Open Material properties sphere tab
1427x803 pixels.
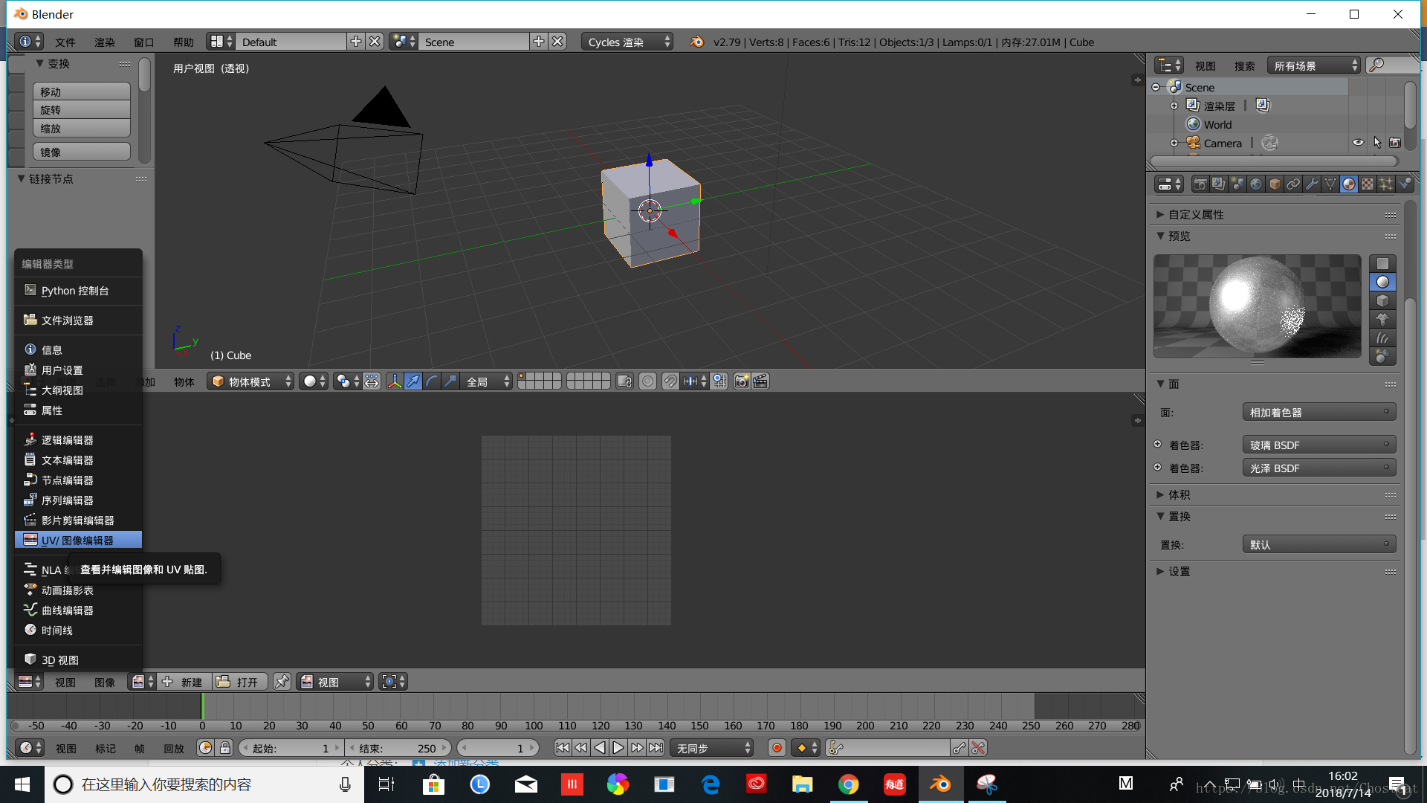1349,184
